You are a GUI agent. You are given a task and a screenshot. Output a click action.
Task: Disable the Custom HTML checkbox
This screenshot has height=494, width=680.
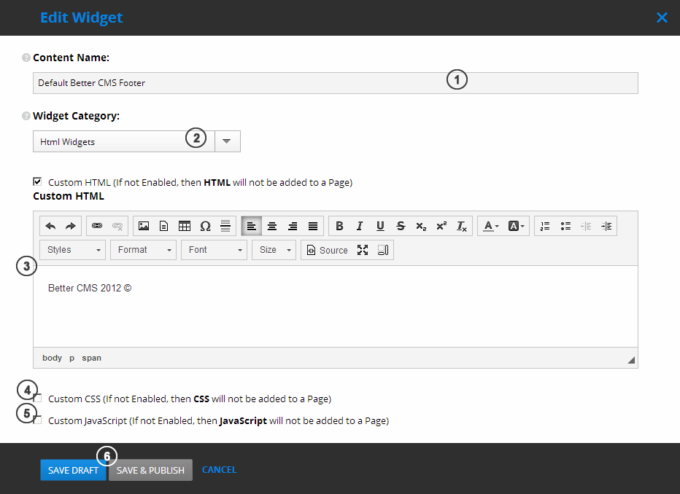(x=37, y=181)
